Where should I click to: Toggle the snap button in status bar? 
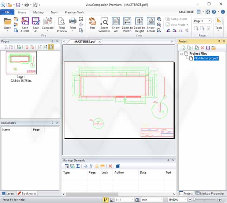click(105, 200)
